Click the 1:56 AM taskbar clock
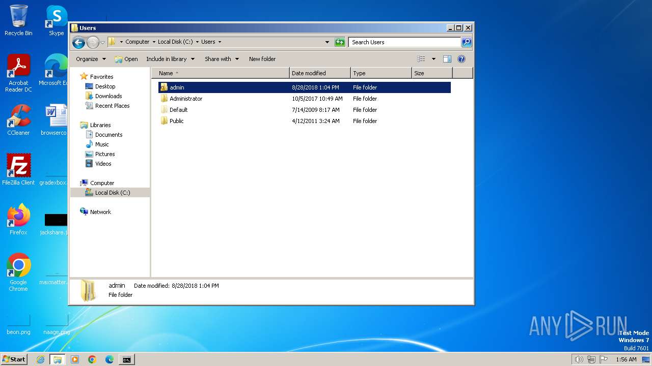Viewport: 652px width, 366px height. (x=626, y=359)
